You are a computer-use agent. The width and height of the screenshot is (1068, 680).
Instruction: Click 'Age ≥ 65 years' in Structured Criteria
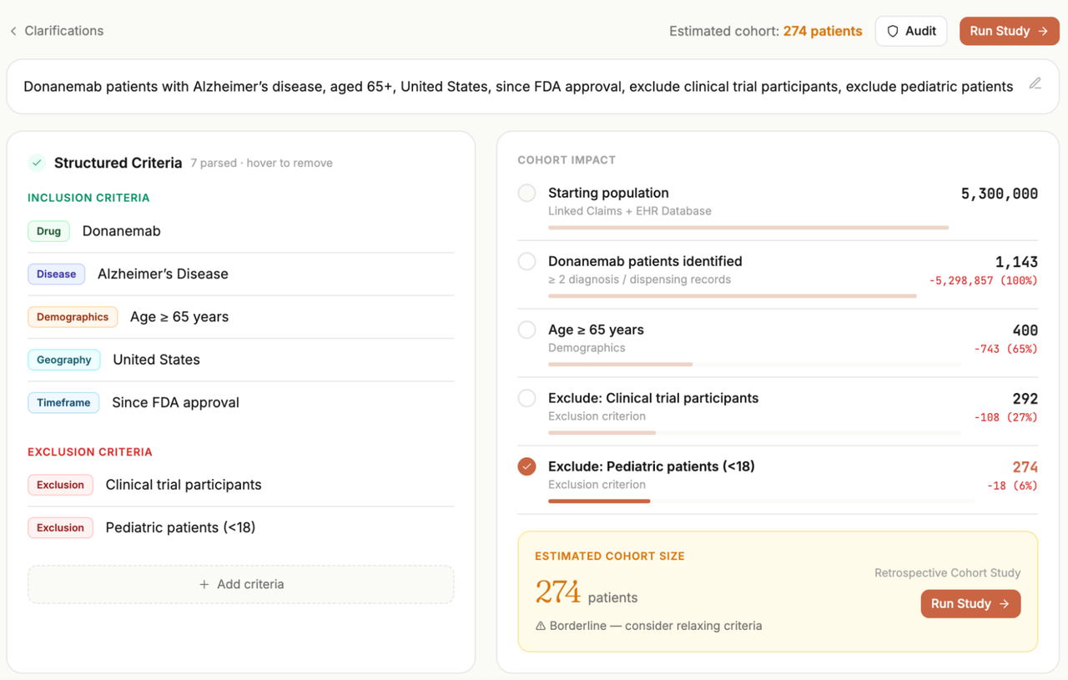pyautogui.click(x=179, y=317)
